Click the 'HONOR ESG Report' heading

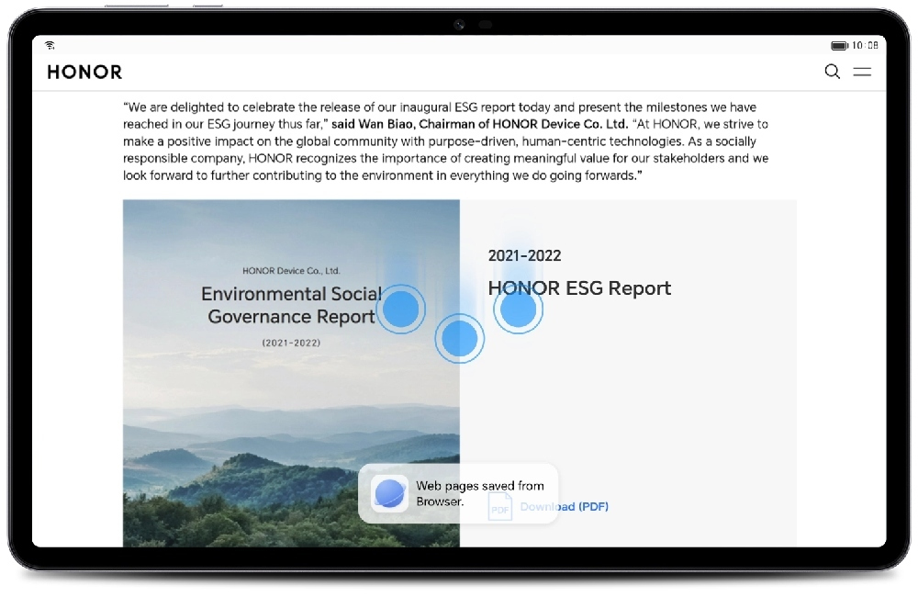pos(579,288)
